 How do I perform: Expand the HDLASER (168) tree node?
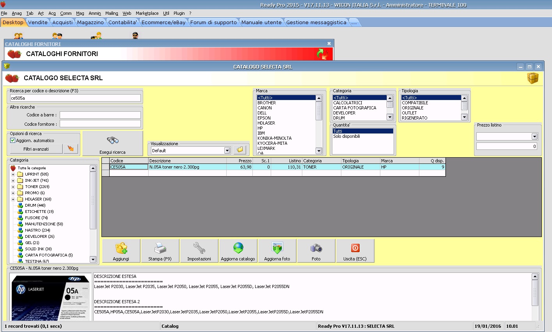pyautogui.click(x=13, y=199)
